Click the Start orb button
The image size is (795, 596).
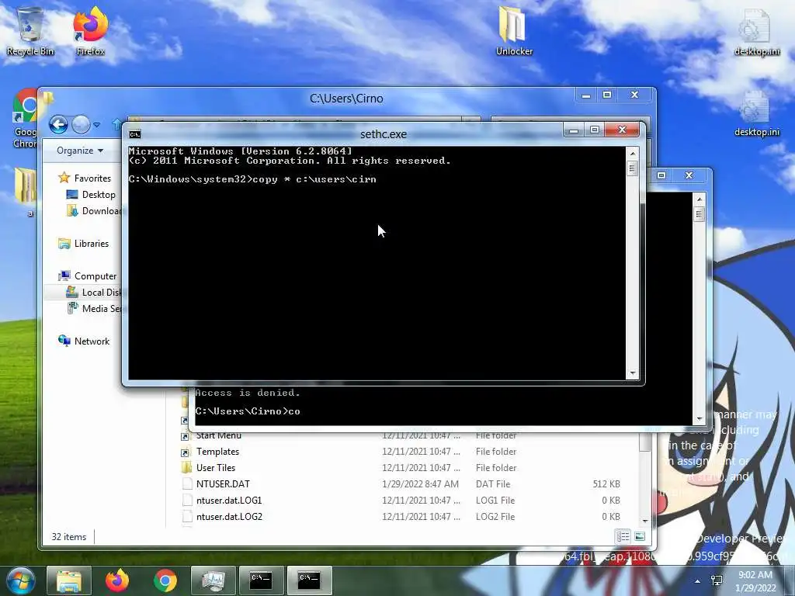click(x=19, y=580)
